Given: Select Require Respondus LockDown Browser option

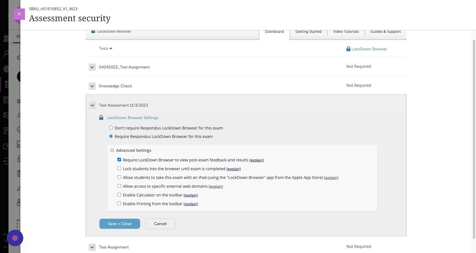Looking at the screenshot, I should pyautogui.click(x=111, y=136).
